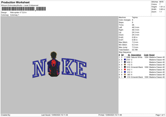This screenshot has width=166, height=117.
Task: Click the Min Stitch value 0.2 mm
Action: [135, 45]
